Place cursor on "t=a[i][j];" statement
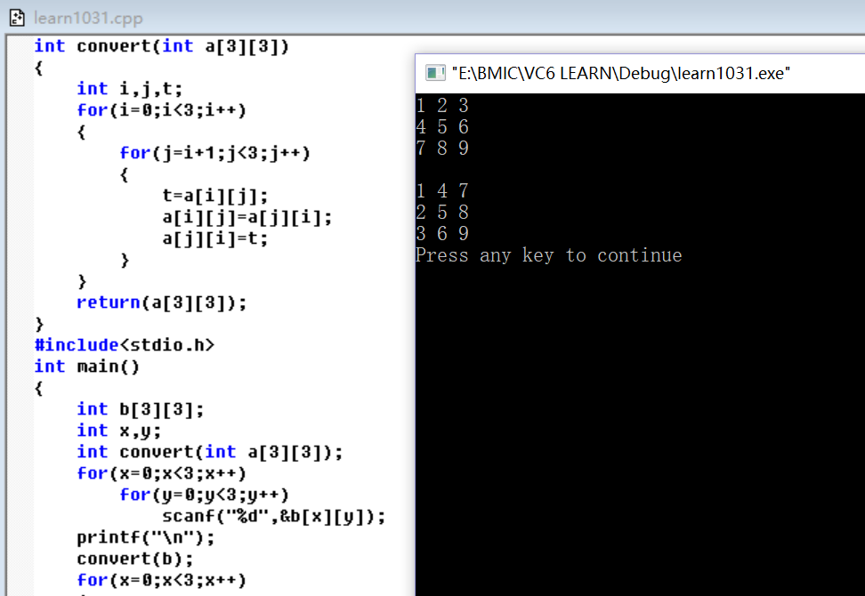The width and height of the screenshot is (865, 596). (x=214, y=196)
